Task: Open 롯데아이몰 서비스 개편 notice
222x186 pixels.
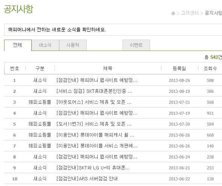Action: point(97,146)
